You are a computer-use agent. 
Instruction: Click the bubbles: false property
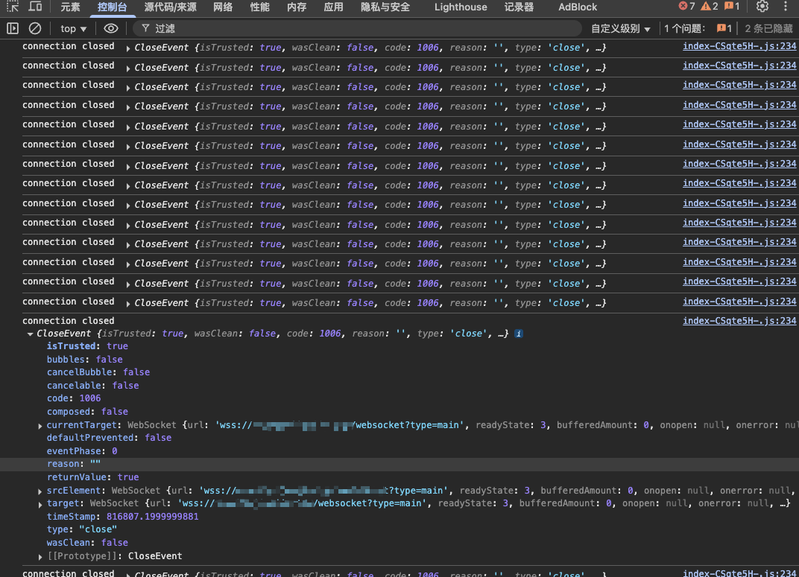tap(84, 359)
